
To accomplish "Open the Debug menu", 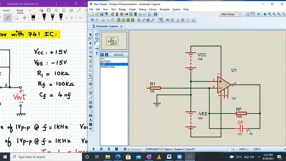I will click(143, 9).
